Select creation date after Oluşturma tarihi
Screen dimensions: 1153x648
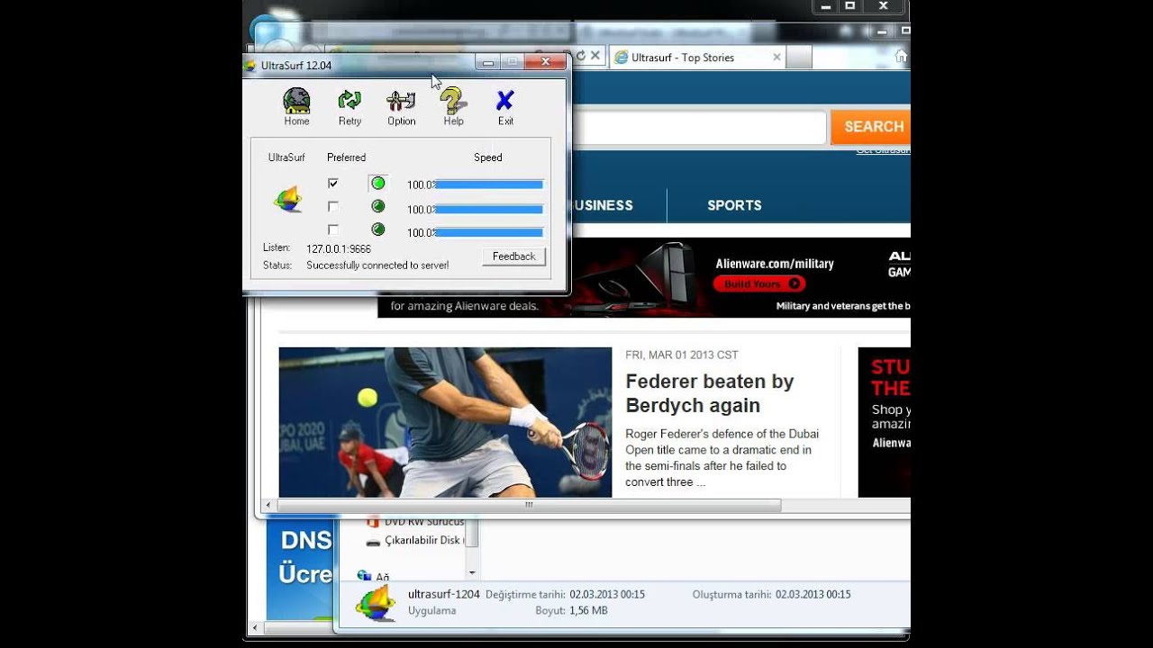pyautogui.click(x=813, y=595)
